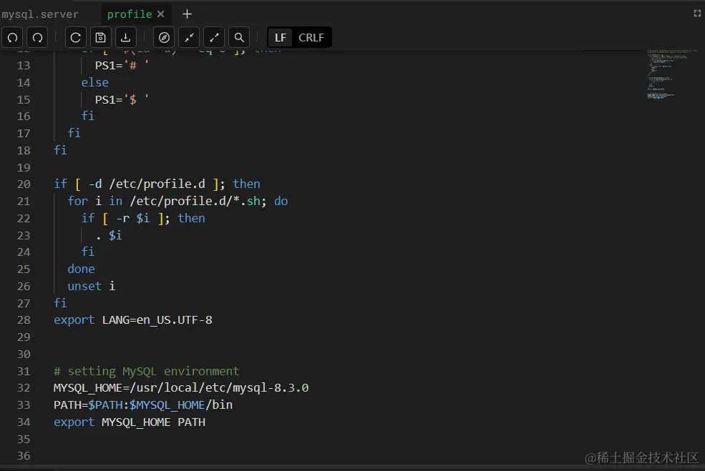Toggle fullscreen icon at top right corner
The width and height of the screenshot is (705, 471).
697,14
